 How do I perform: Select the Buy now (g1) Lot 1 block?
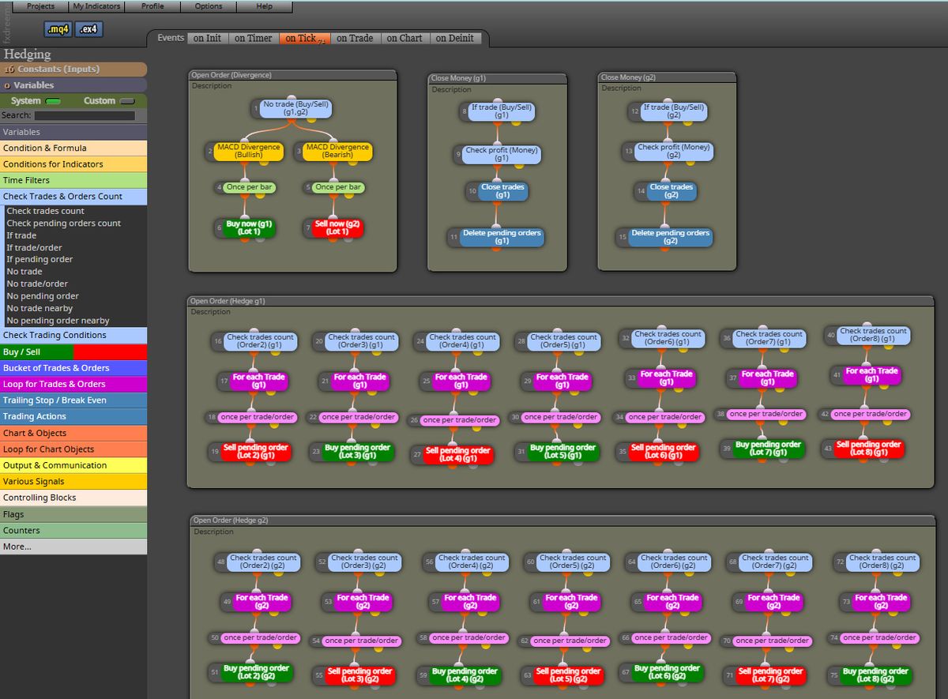[249, 228]
